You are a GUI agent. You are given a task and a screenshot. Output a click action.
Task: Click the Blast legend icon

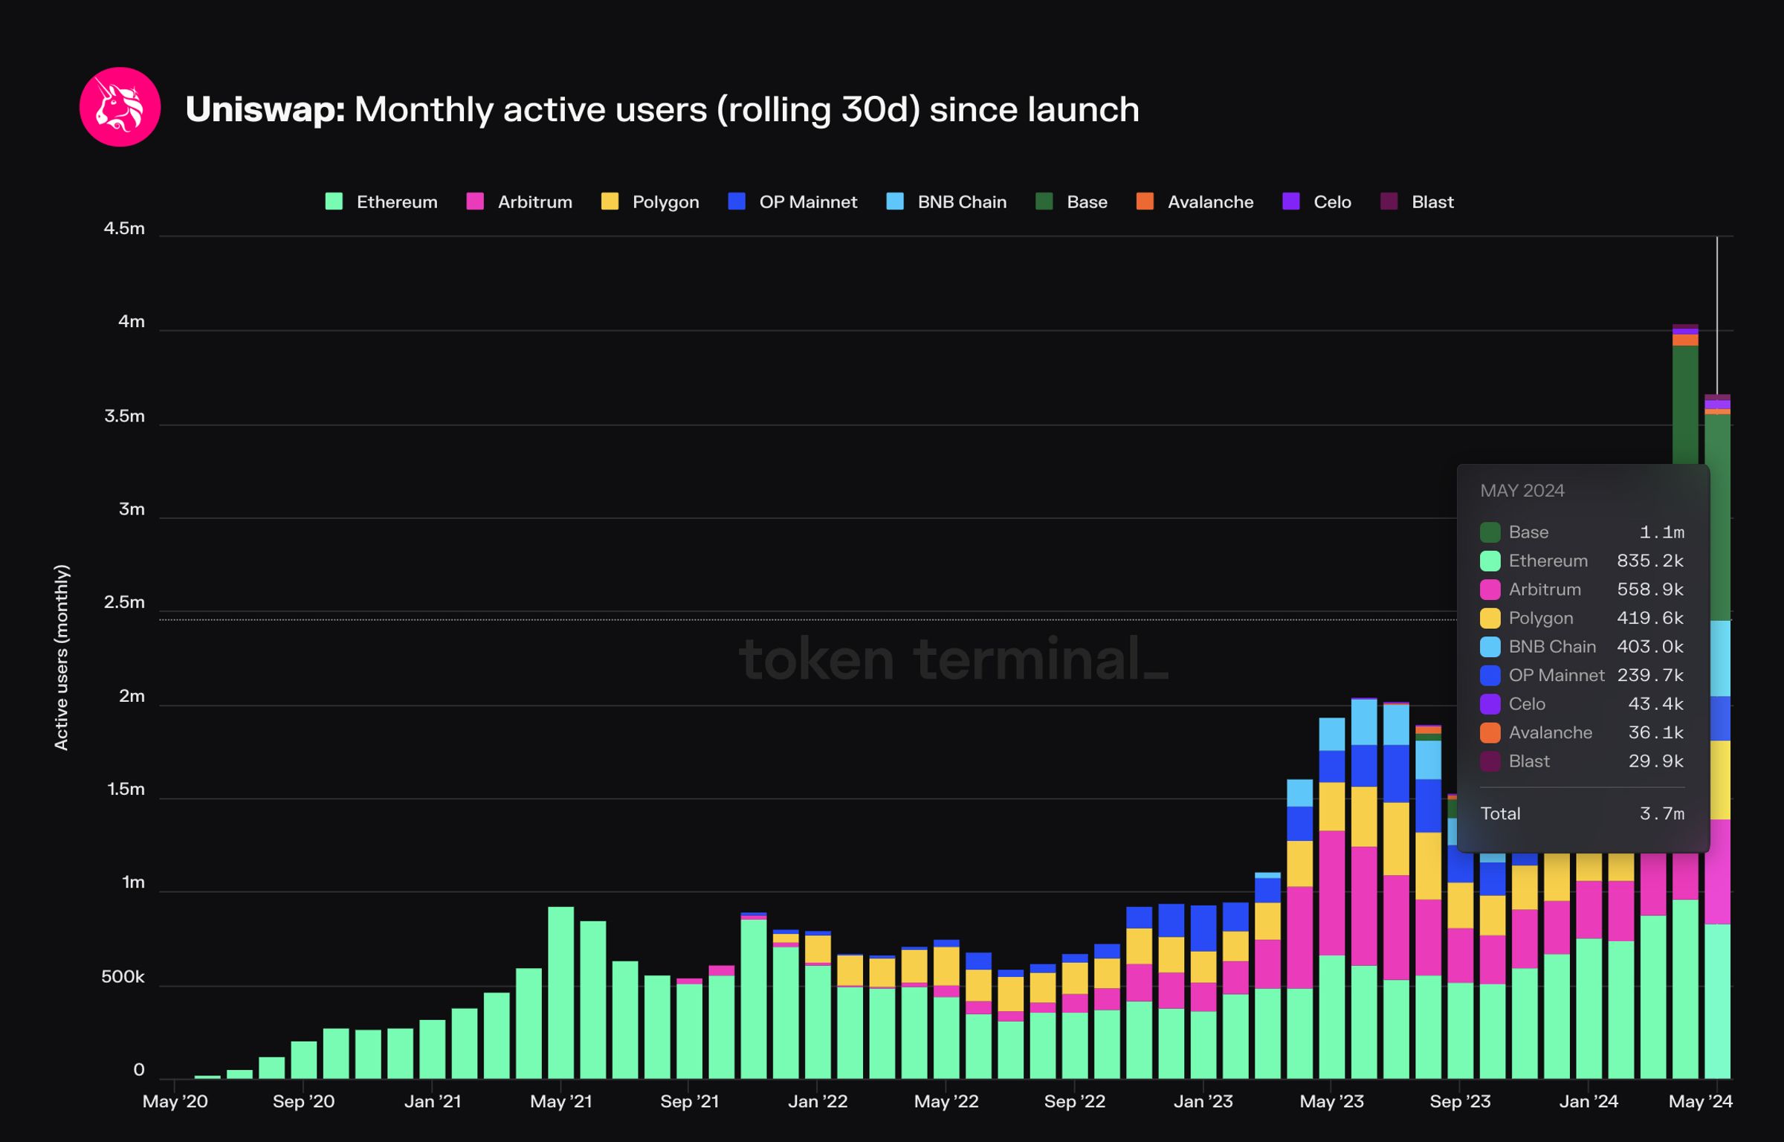pyautogui.click(x=1389, y=201)
